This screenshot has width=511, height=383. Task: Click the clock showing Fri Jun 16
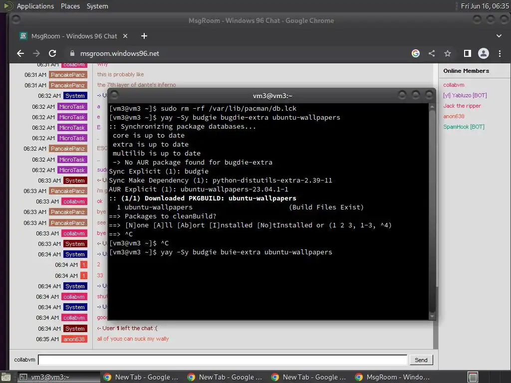tap(485, 6)
